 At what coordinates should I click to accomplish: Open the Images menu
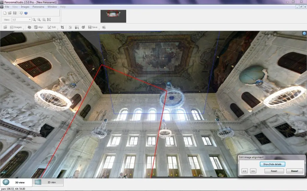(x=25, y=7)
